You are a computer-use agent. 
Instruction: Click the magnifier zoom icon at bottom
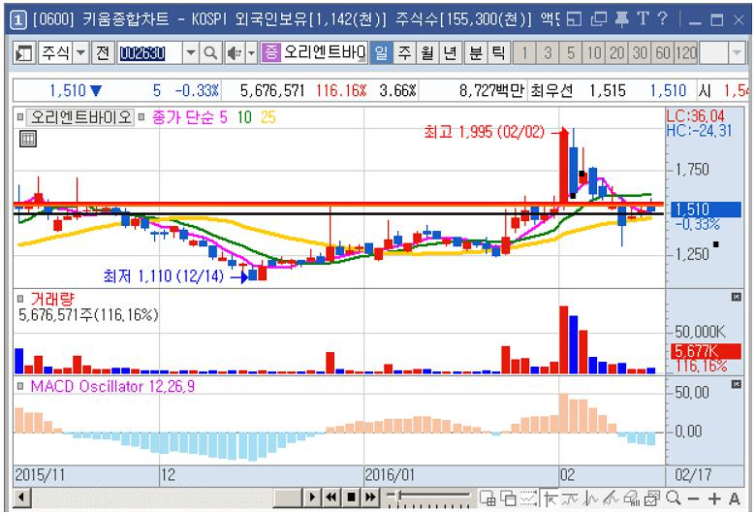point(674,498)
